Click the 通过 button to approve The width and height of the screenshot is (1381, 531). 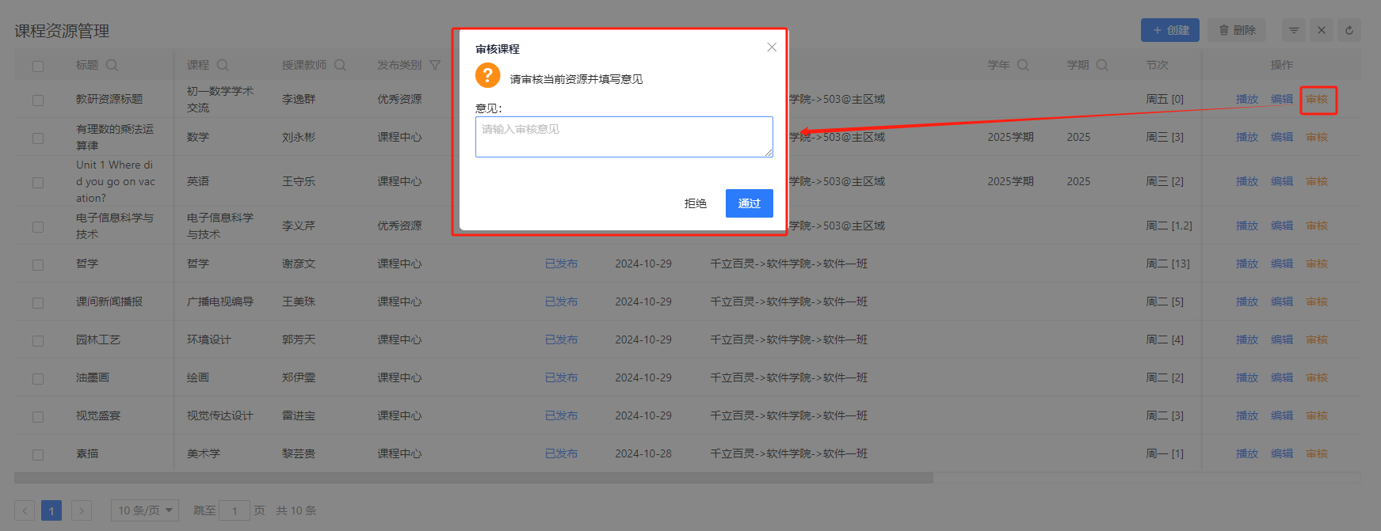749,203
